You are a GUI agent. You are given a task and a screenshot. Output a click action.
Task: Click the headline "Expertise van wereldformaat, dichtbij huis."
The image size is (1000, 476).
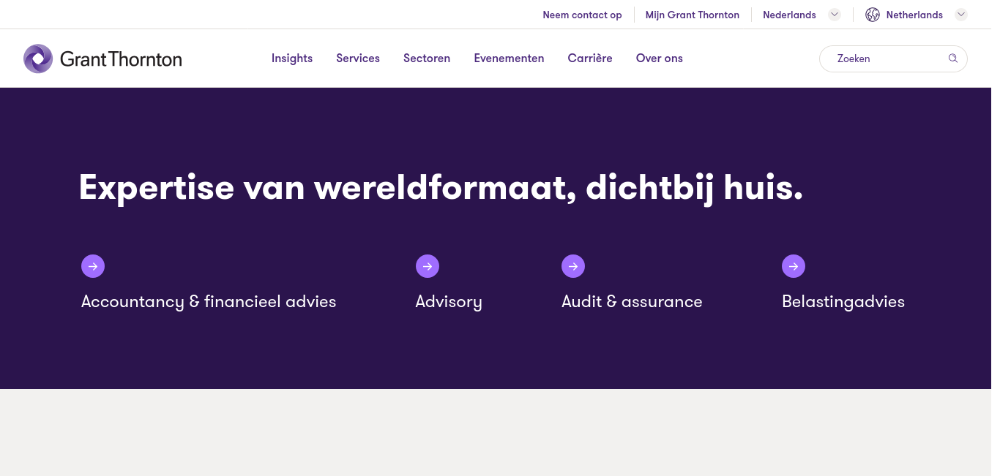tap(441, 187)
